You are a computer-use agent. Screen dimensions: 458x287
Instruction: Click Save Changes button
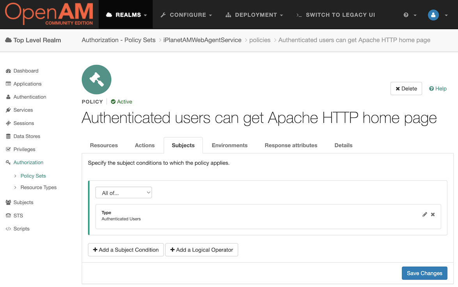click(424, 273)
